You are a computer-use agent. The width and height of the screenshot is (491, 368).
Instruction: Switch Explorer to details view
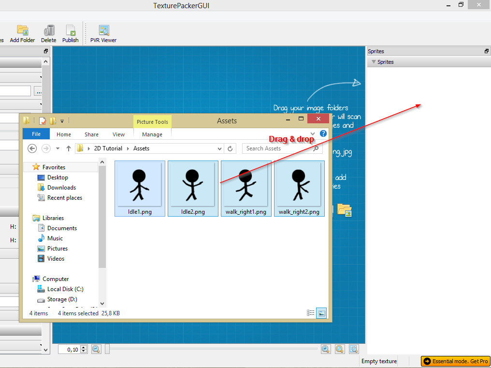point(311,313)
